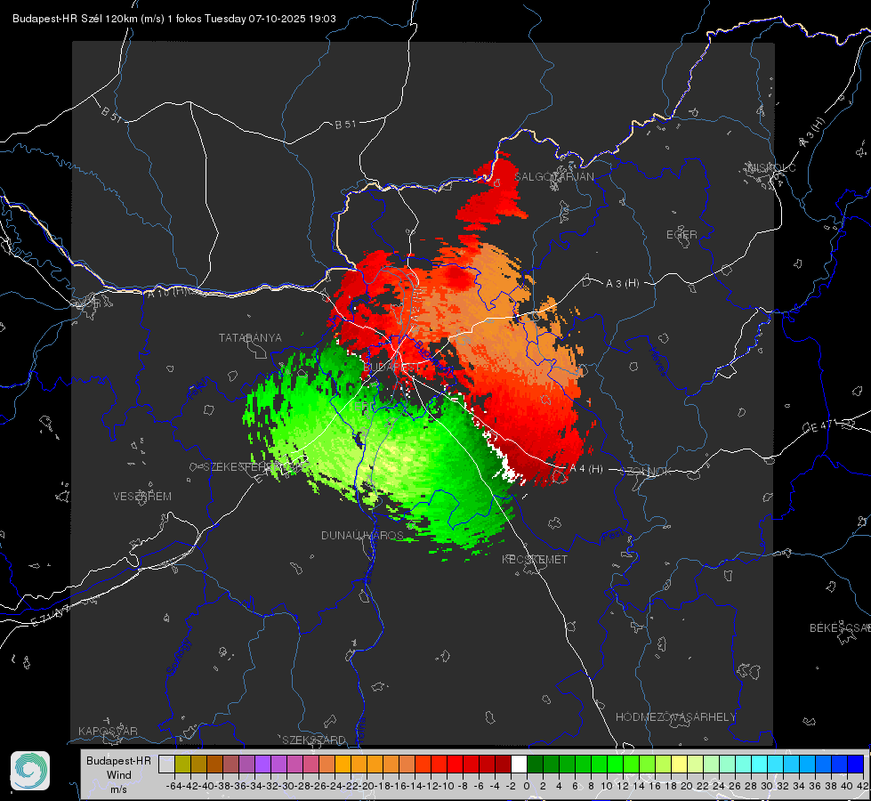Viewport: 871px width, 801px height.
Task: Choose the blue swatch between 36 and 38
Action: coord(823,764)
